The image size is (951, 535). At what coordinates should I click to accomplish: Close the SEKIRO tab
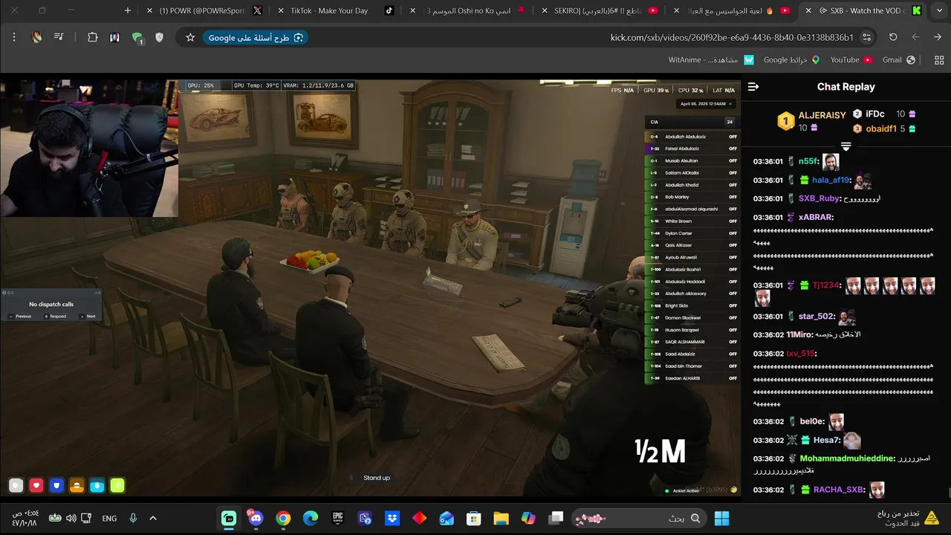click(x=545, y=10)
